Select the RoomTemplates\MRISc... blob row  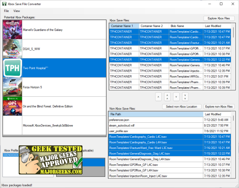coord(170,76)
